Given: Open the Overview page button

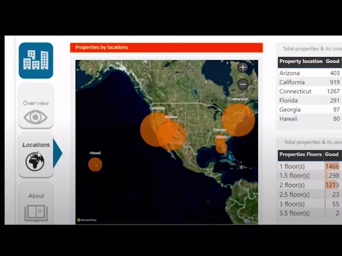Looking at the screenshot, I should pyautogui.click(x=36, y=106).
